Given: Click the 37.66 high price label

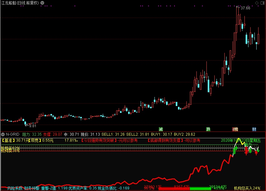Looking at the screenshot, I should (x=245, y=8).
